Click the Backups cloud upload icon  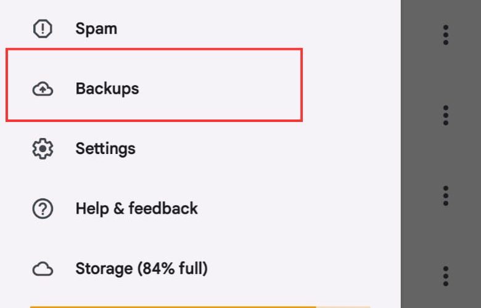pos(43,89)
